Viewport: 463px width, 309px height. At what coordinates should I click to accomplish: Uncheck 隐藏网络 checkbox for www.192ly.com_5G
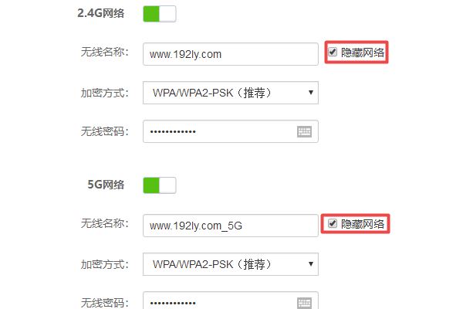click(x=333, y=223)
